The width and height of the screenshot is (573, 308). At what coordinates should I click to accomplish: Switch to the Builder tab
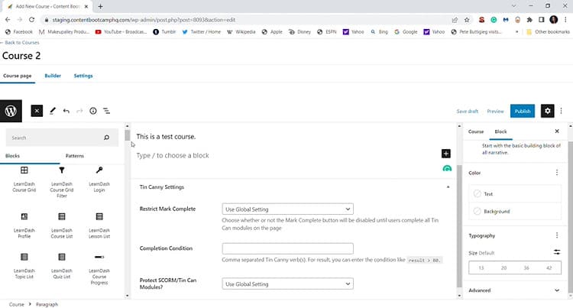[x=53, y=76]
